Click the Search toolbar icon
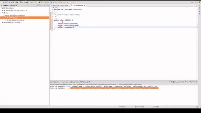Screen dimensions: 201x113 [35, 2]
